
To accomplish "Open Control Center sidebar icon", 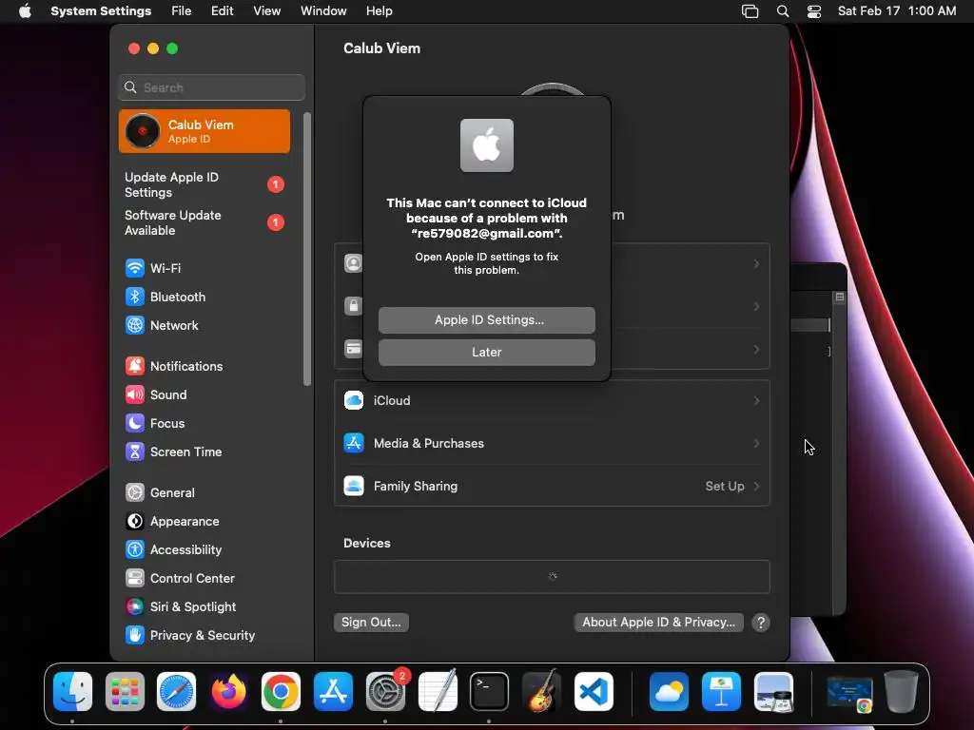I will [x=135, y=579].
